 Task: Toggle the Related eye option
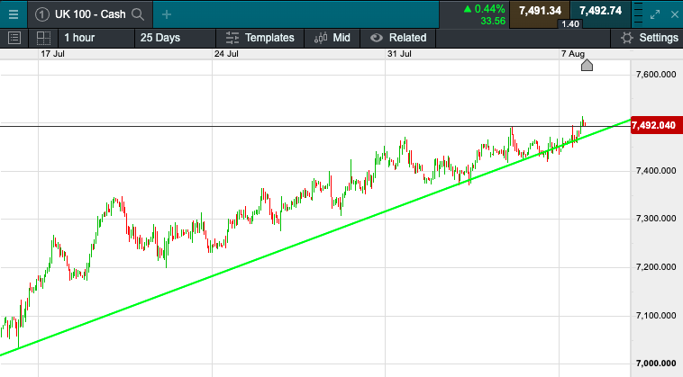[398, 38]
